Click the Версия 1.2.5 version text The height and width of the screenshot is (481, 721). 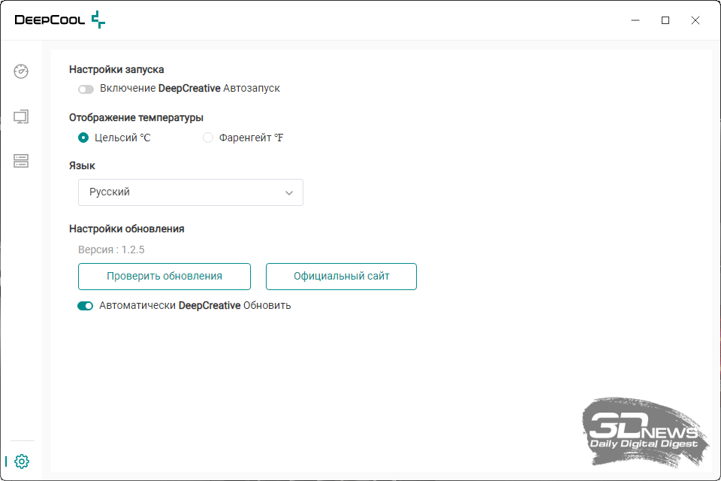(x=111, y=250)
